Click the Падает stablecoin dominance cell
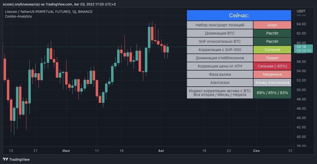The height and width of the screenshot is (164, 317). click(272, 58)
